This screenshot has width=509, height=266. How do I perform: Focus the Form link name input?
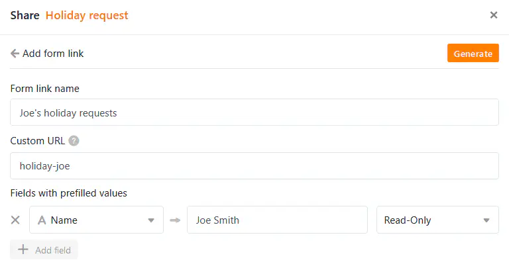[254, 112]
